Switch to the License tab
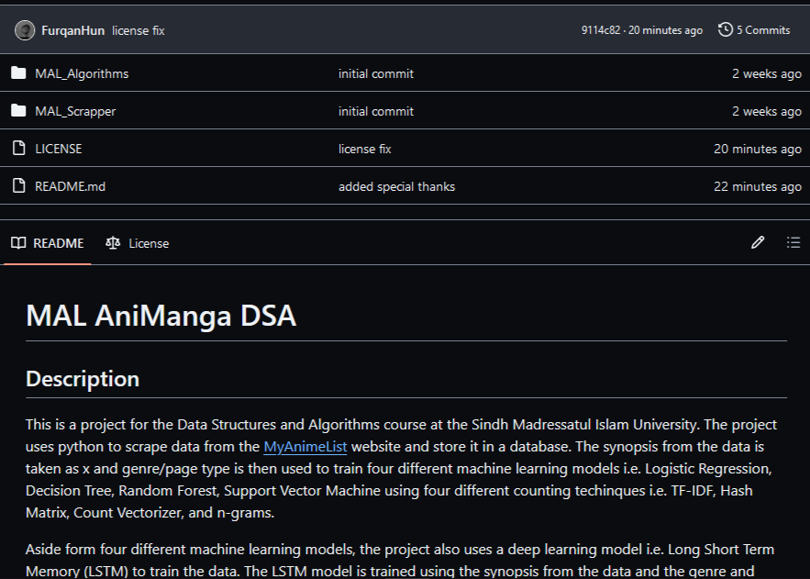This screenshot has height=579, width=810. (138, 243)
